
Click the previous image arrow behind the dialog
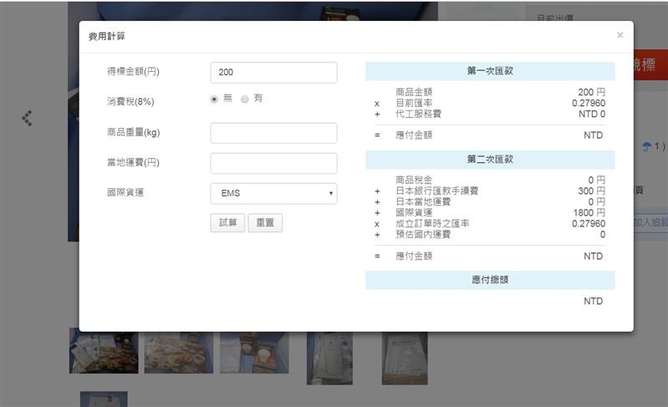tap(28, 118)
